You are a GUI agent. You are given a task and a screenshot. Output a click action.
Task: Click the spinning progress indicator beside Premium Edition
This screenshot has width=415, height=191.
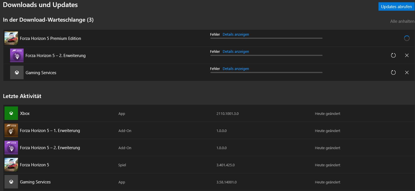tap(407, 38)
